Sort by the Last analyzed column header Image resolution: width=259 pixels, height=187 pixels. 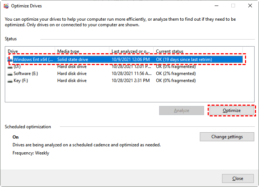point(131,51)
